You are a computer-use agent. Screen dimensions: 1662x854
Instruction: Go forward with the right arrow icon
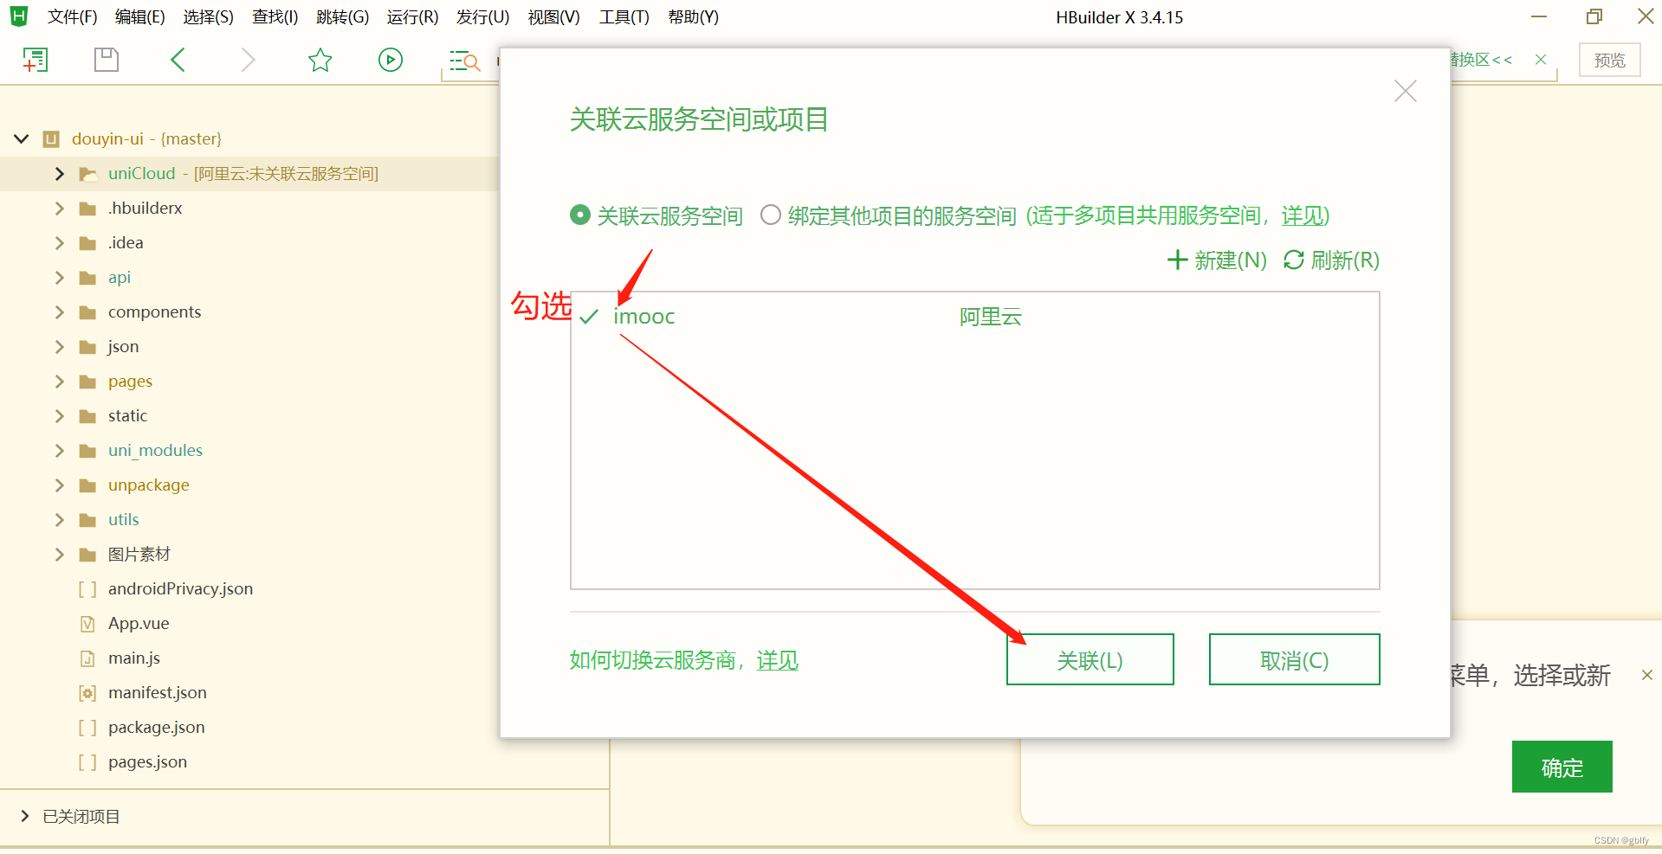tap(248, 60)
